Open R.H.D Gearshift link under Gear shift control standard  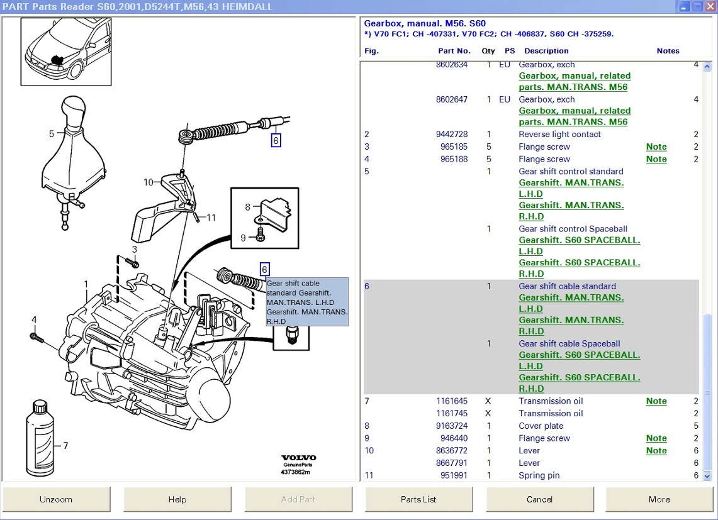click(x=571, y=211)
